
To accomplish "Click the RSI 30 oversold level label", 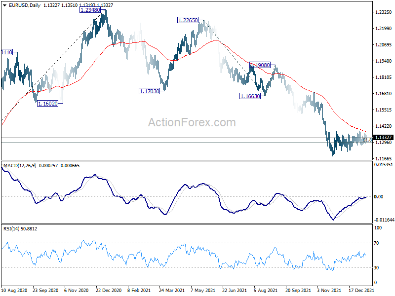I will 376,268.
